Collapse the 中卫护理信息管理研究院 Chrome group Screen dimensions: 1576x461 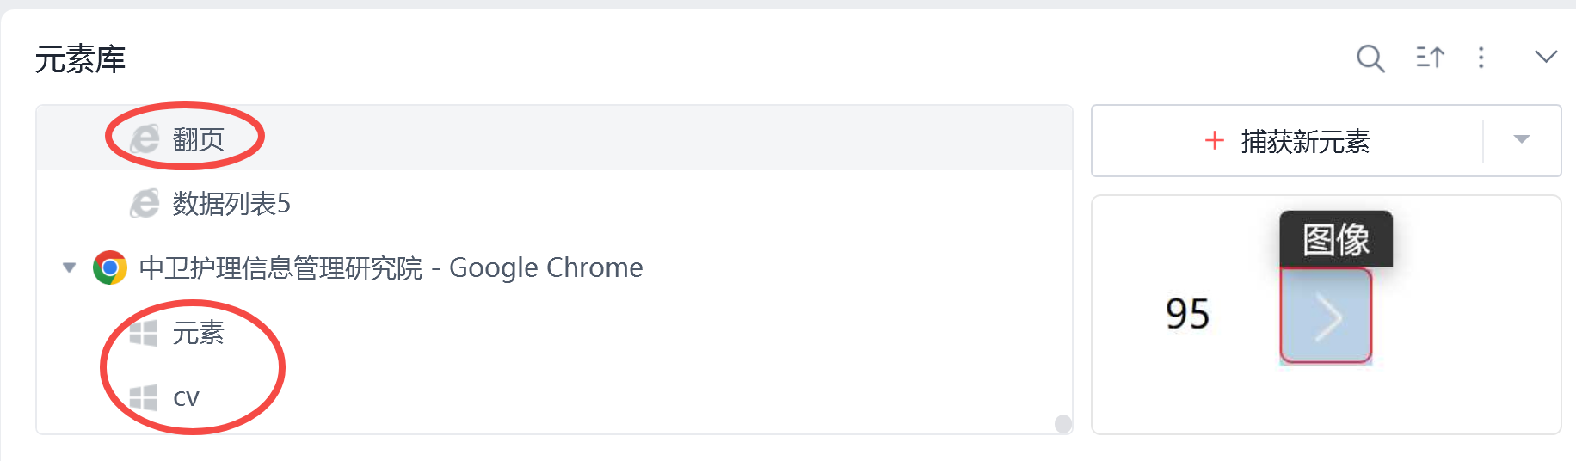70,268
